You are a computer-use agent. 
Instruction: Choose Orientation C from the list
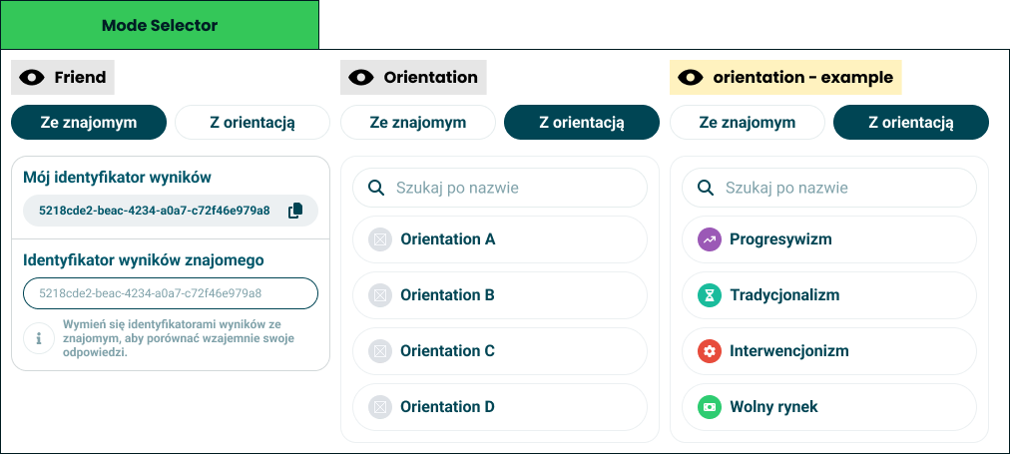[x=500, y=351]
